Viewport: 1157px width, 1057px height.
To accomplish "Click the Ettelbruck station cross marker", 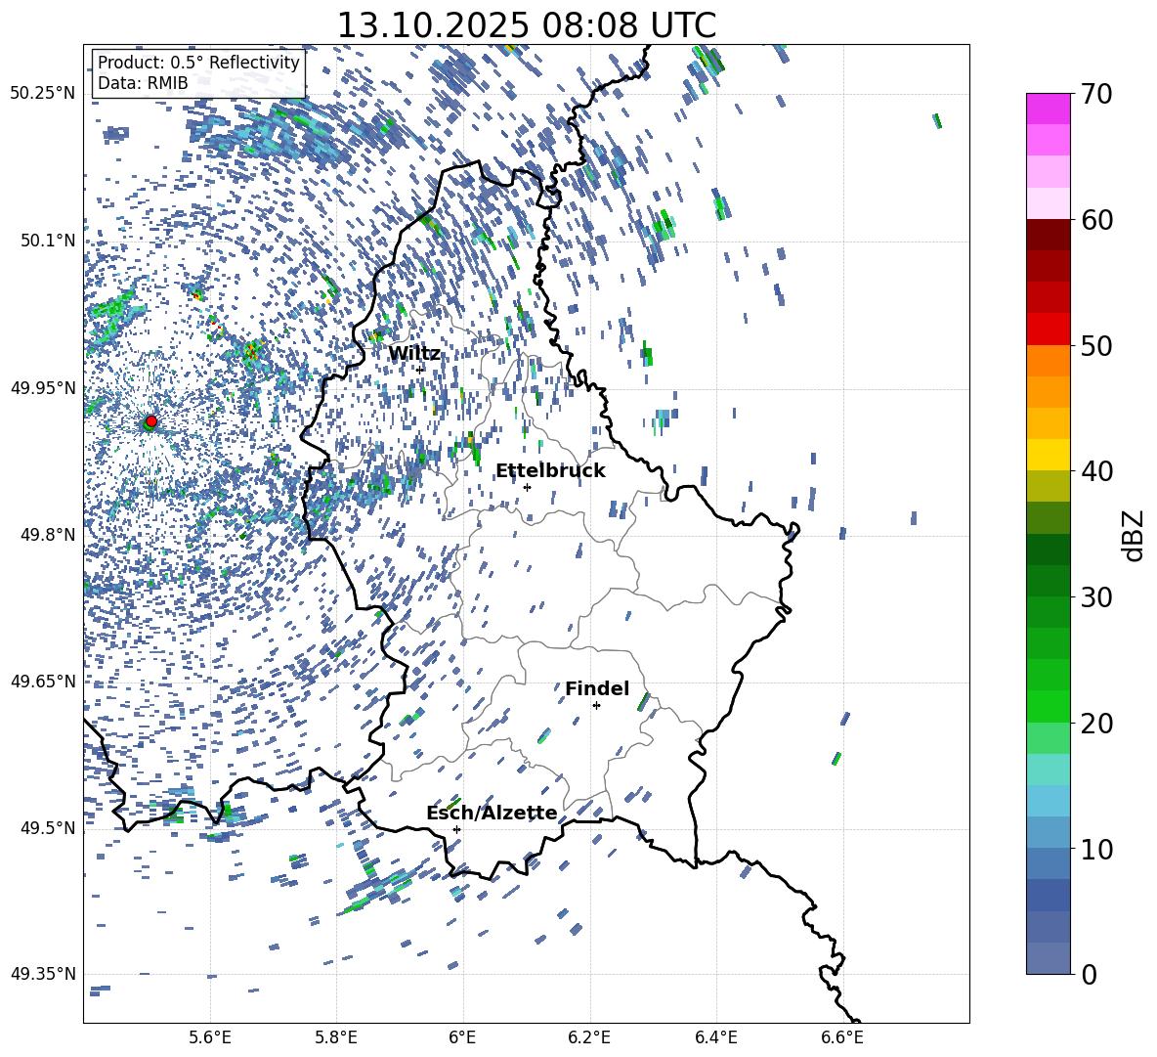I will pos(527,487).
